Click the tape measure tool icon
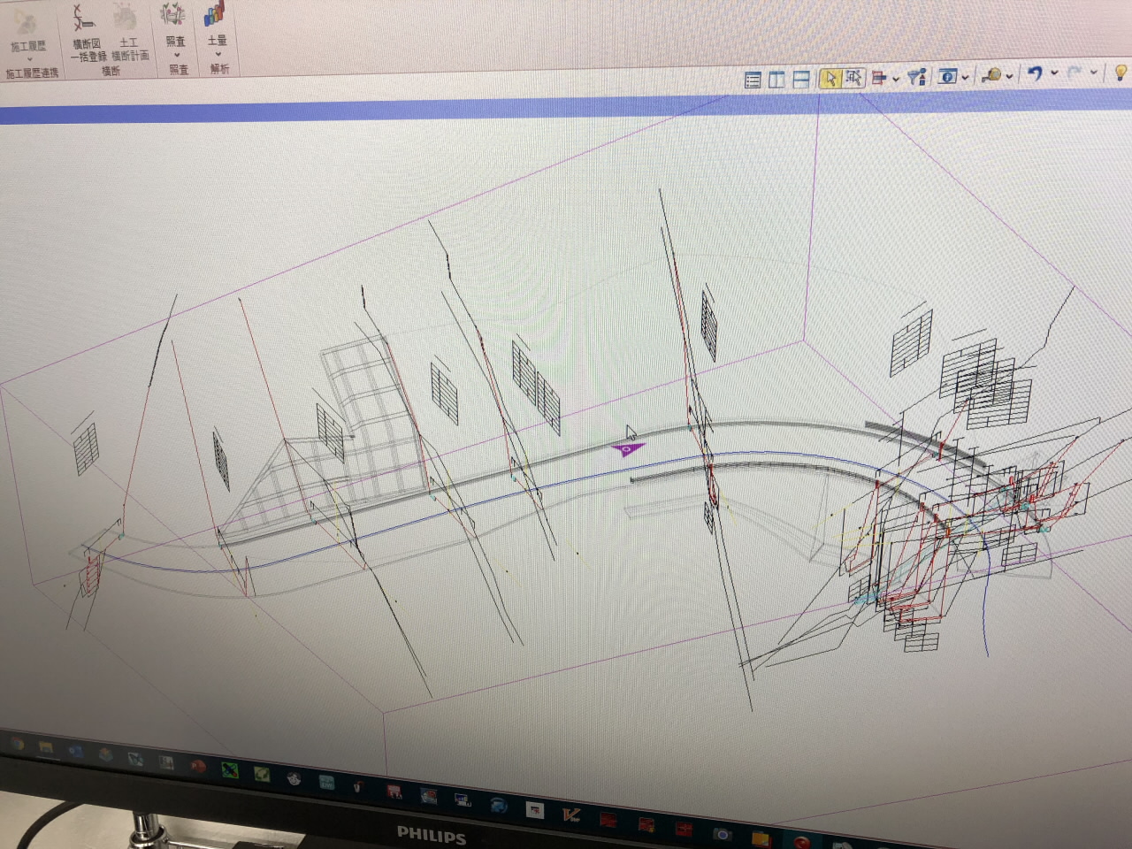The height and width of the screenshot is (849, 1132). pos(991,75)
